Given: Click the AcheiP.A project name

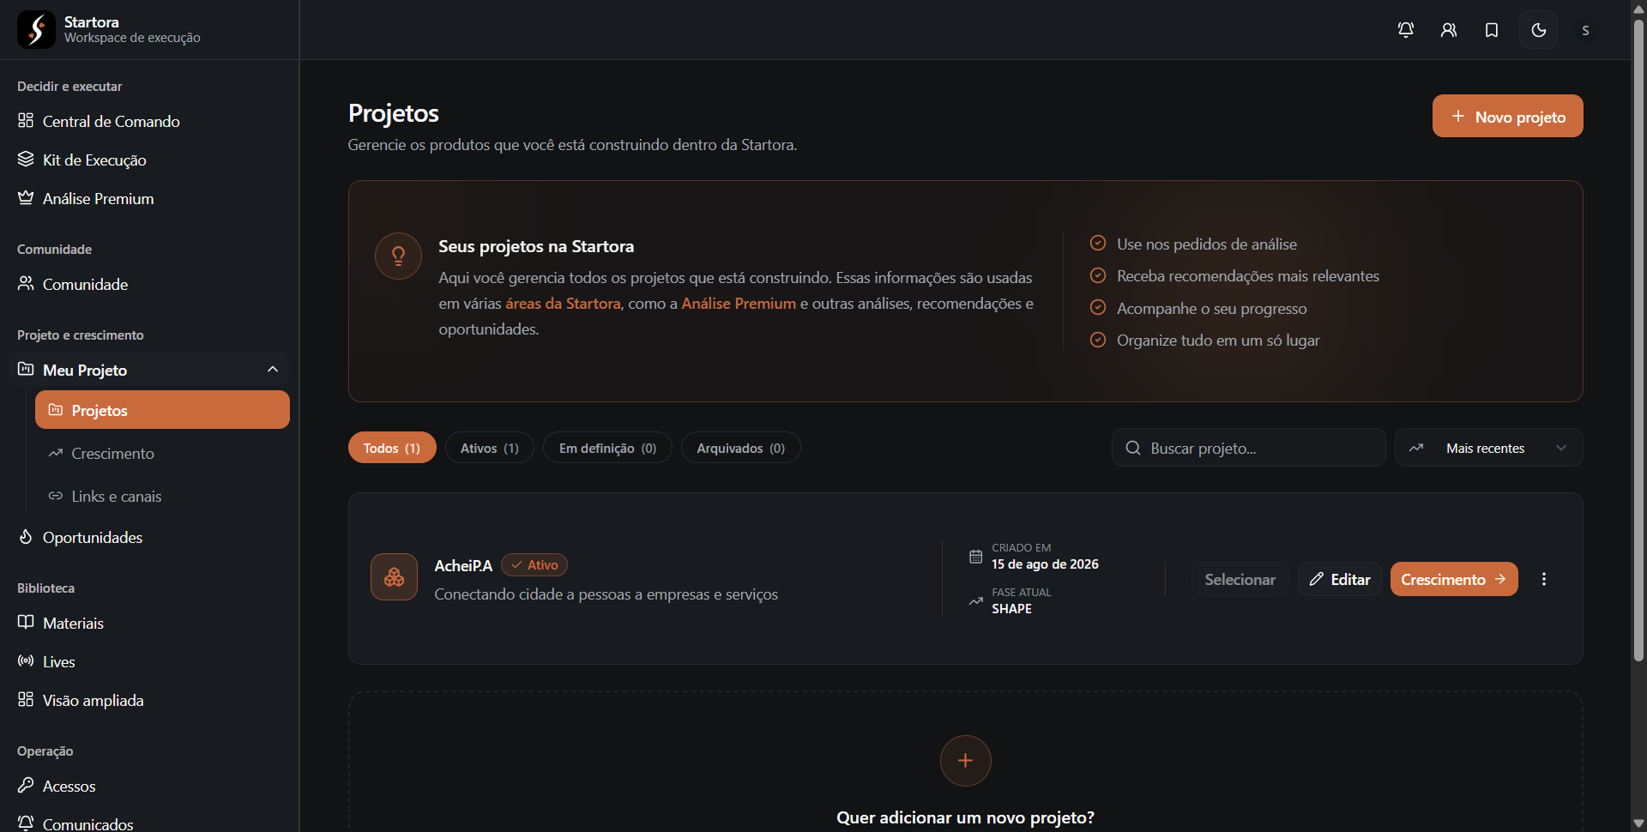Looking at the screenshot, I should 463,565.
